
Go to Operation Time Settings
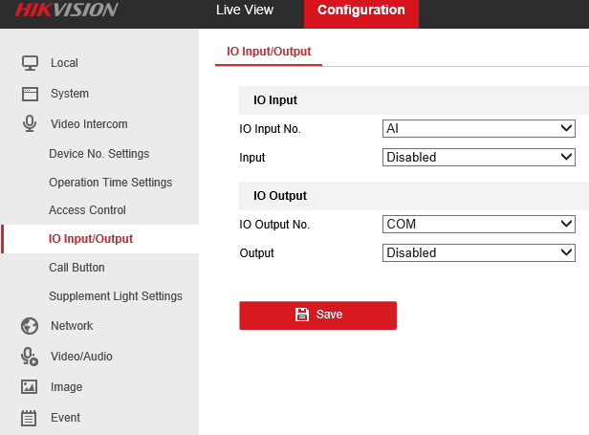110,183
